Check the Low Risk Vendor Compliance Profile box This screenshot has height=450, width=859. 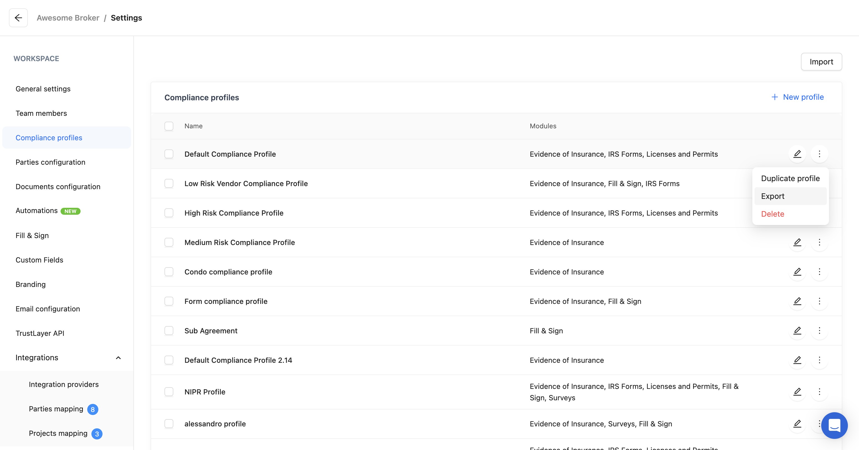click(169, 183)
